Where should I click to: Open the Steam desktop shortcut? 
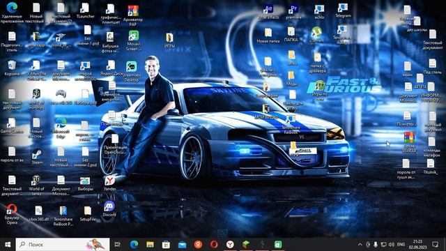(x=37, y=156)
